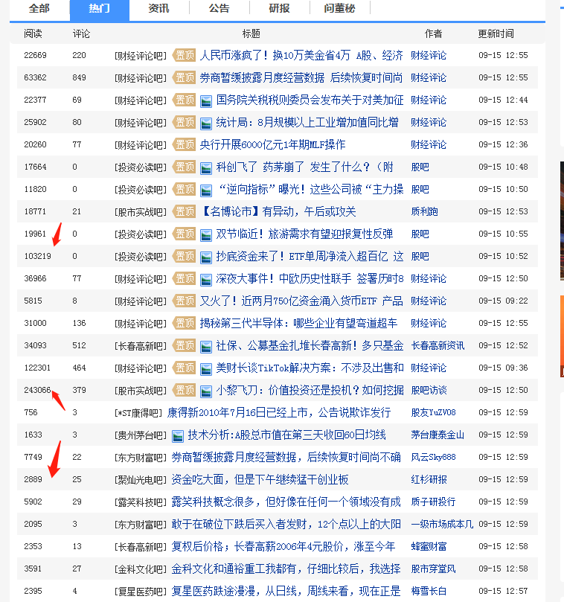Click 置顶 badge on 小黎飞刀 post
The width and height of the screenshot is (564, 602).
(185, 390)
